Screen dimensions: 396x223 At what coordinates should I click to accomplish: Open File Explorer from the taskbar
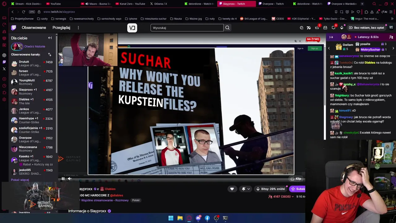180,218
